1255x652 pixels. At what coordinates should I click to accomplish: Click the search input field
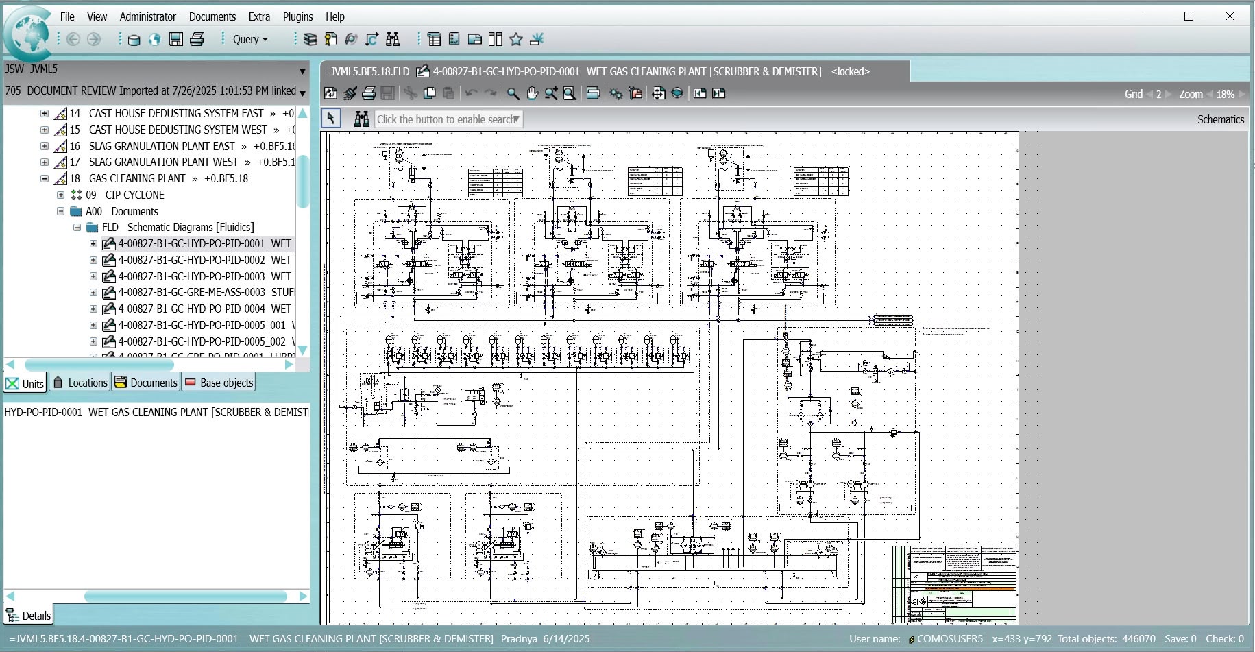tap(444, 119)
